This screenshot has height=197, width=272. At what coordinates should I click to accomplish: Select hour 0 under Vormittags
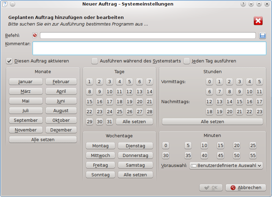(x=209, y=81)
